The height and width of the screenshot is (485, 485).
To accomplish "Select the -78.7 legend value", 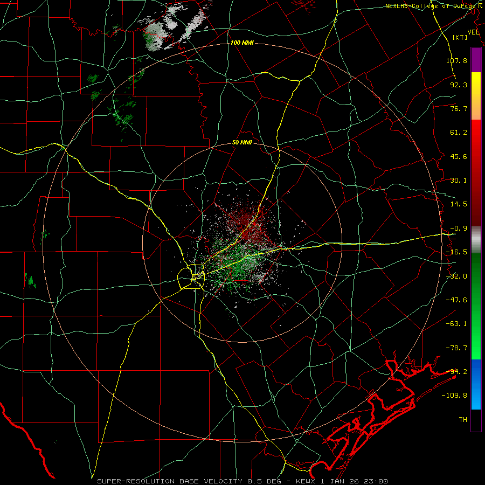I will (x=456, y=348).
